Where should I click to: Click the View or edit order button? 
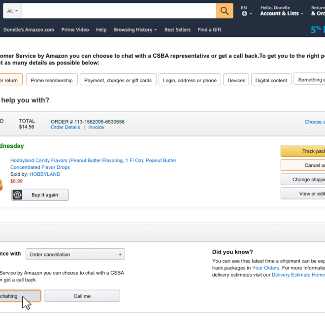[303, 194]
